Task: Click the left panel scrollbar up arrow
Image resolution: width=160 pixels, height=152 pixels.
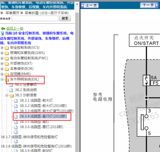Action: pos(77,4)
